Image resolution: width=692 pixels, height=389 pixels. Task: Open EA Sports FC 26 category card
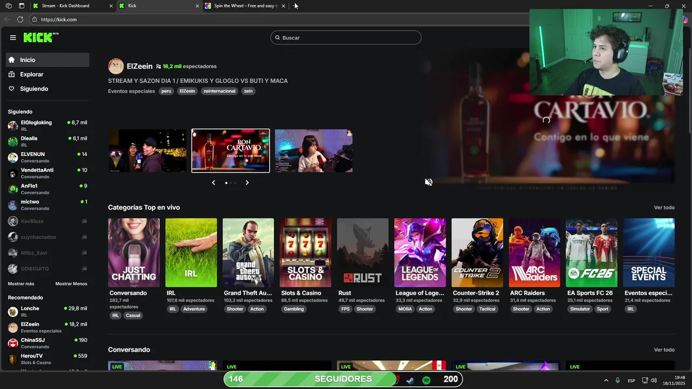point(591,252)
